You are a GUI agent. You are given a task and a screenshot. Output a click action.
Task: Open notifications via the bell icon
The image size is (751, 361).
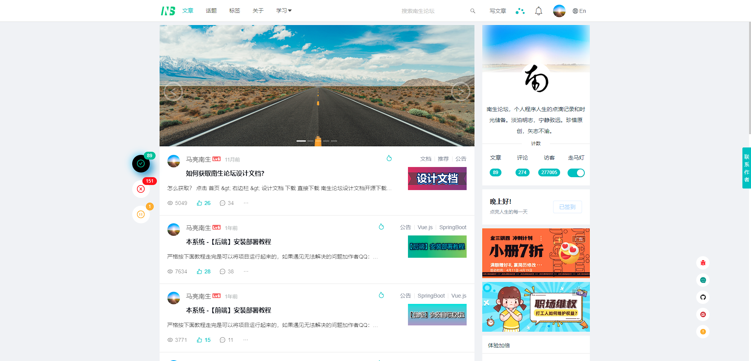(538, 11)
